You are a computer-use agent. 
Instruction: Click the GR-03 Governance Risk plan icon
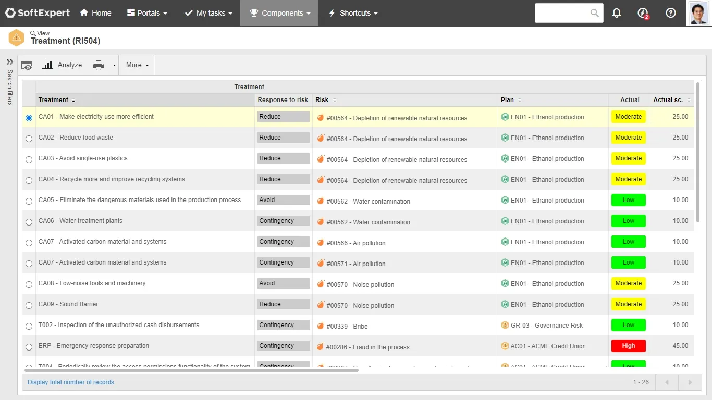pos(505,325)
